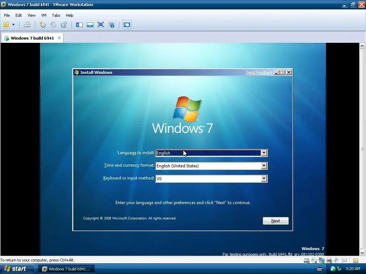Click the sound card status icon
366x274 pixels.
(x=336, y=260)
